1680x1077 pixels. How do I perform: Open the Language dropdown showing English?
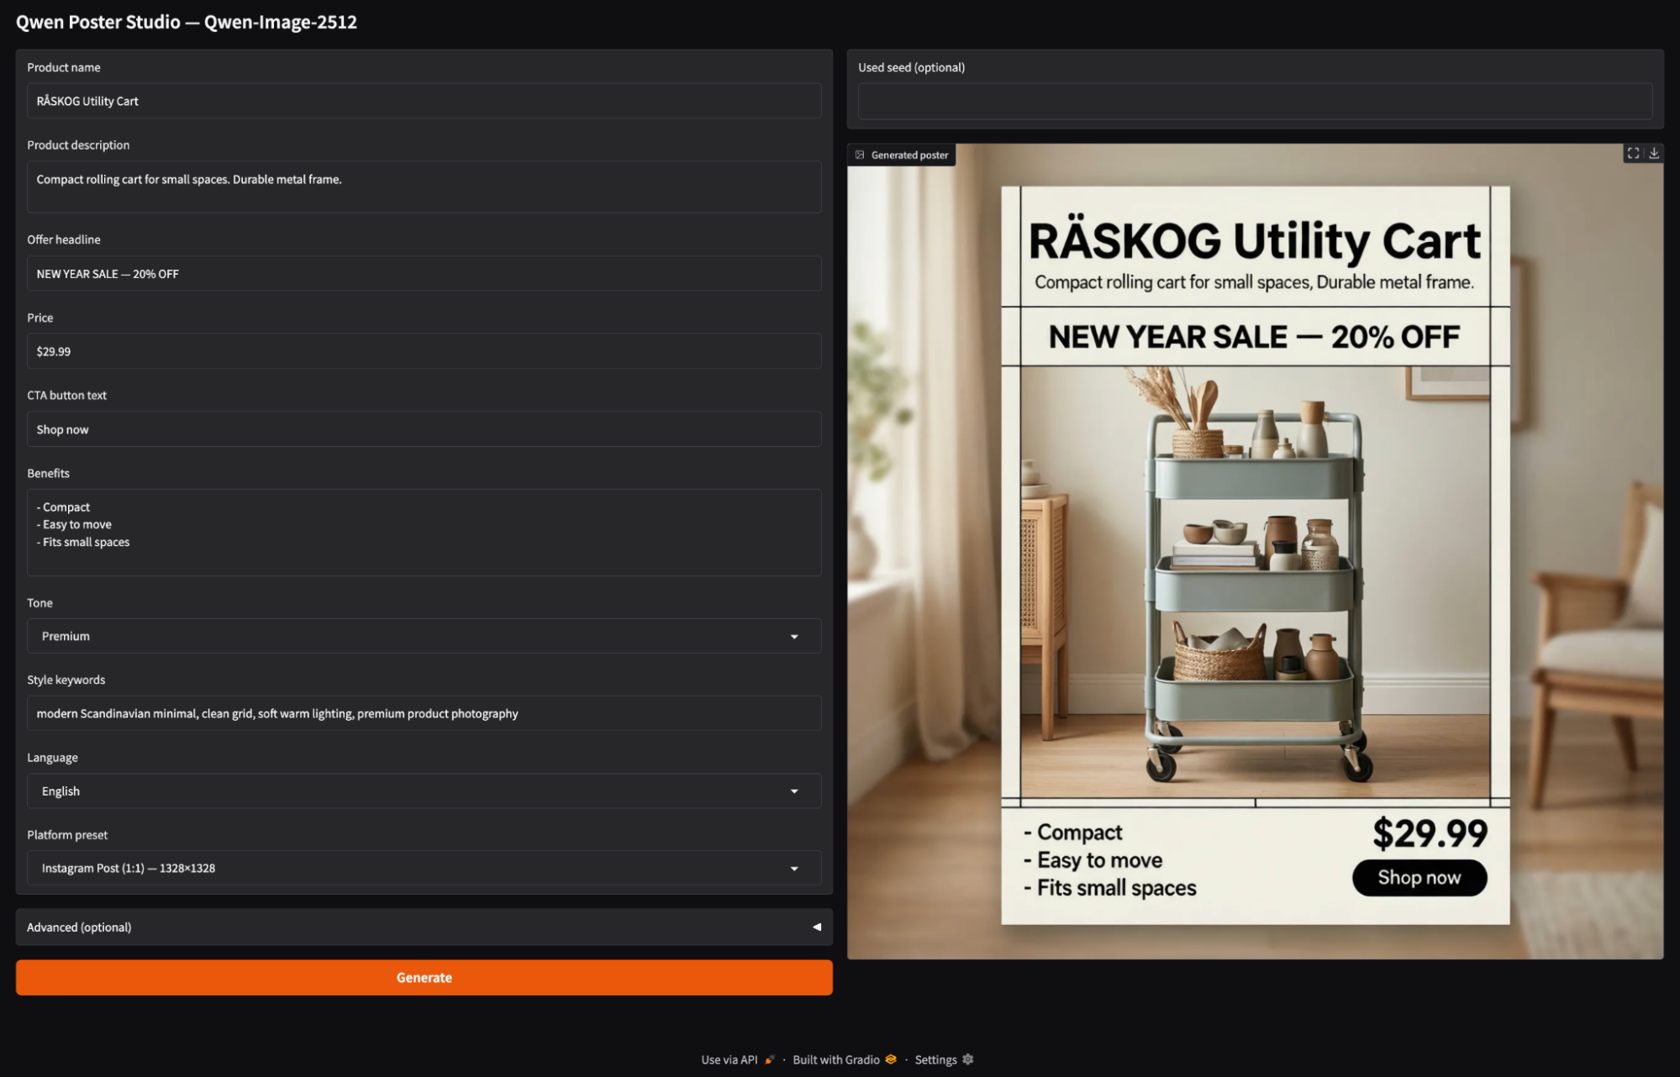pos(424,791)
